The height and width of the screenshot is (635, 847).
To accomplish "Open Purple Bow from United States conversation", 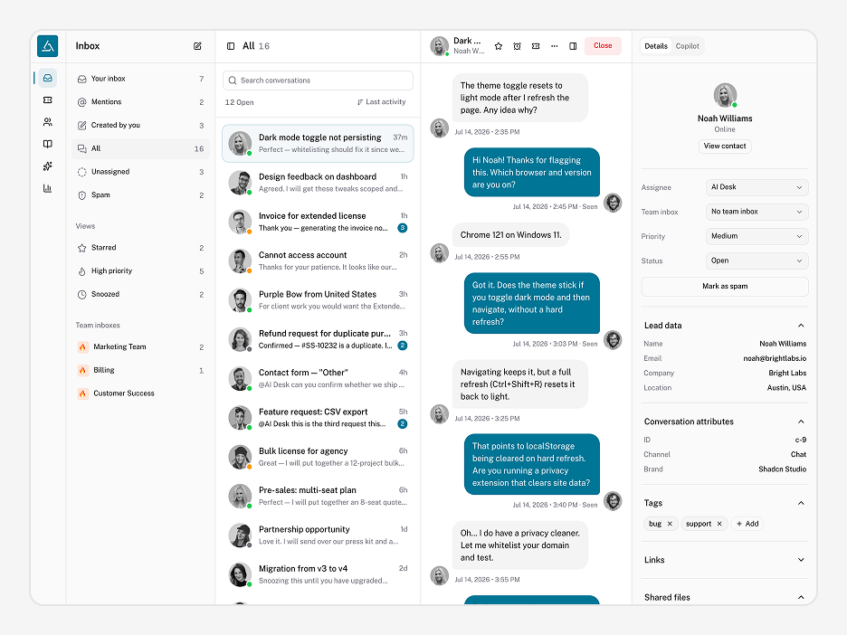I will [x=318, y=300].
